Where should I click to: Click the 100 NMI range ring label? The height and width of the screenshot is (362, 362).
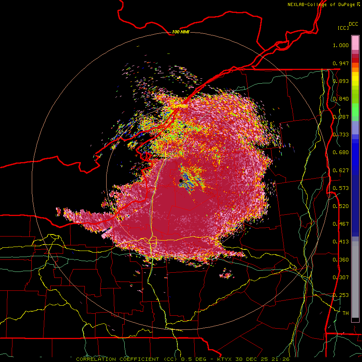click(181, 32)
